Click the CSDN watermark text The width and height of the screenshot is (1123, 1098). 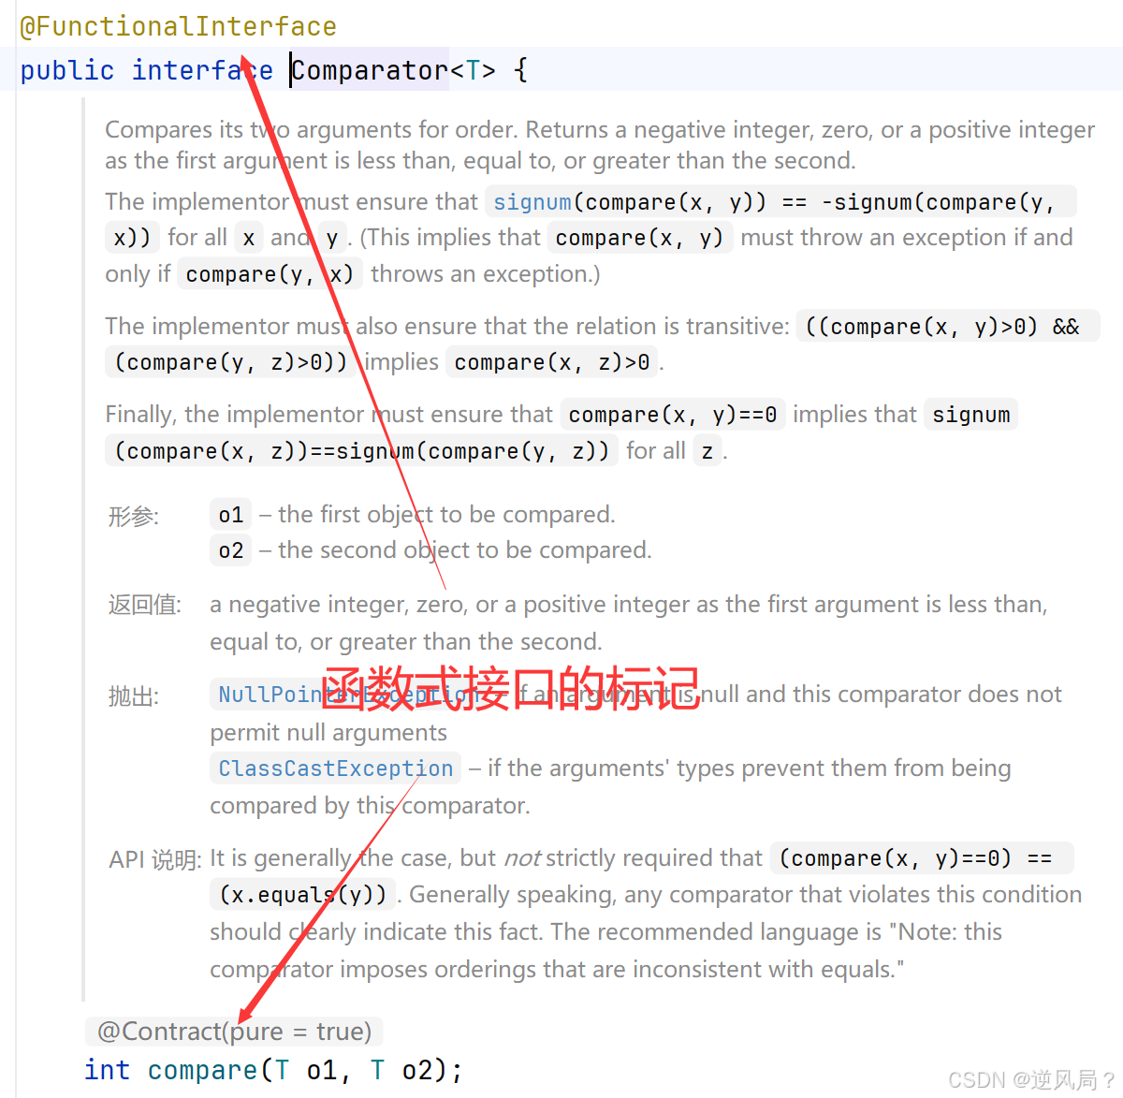1029,1079
